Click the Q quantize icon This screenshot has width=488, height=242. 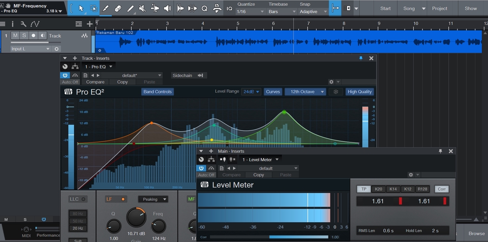(x=204, y=9)
